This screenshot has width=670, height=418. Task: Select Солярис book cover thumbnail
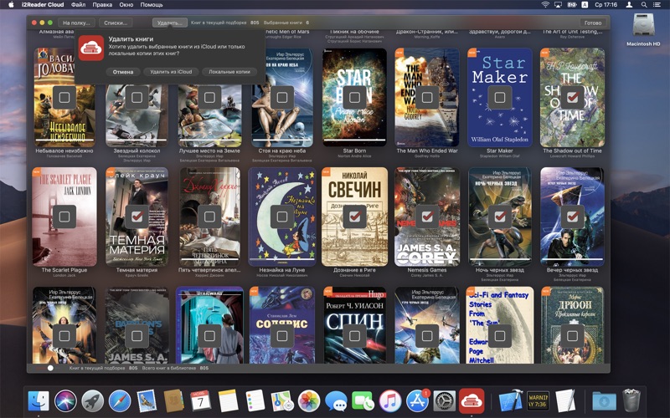[x=282, y=325]
